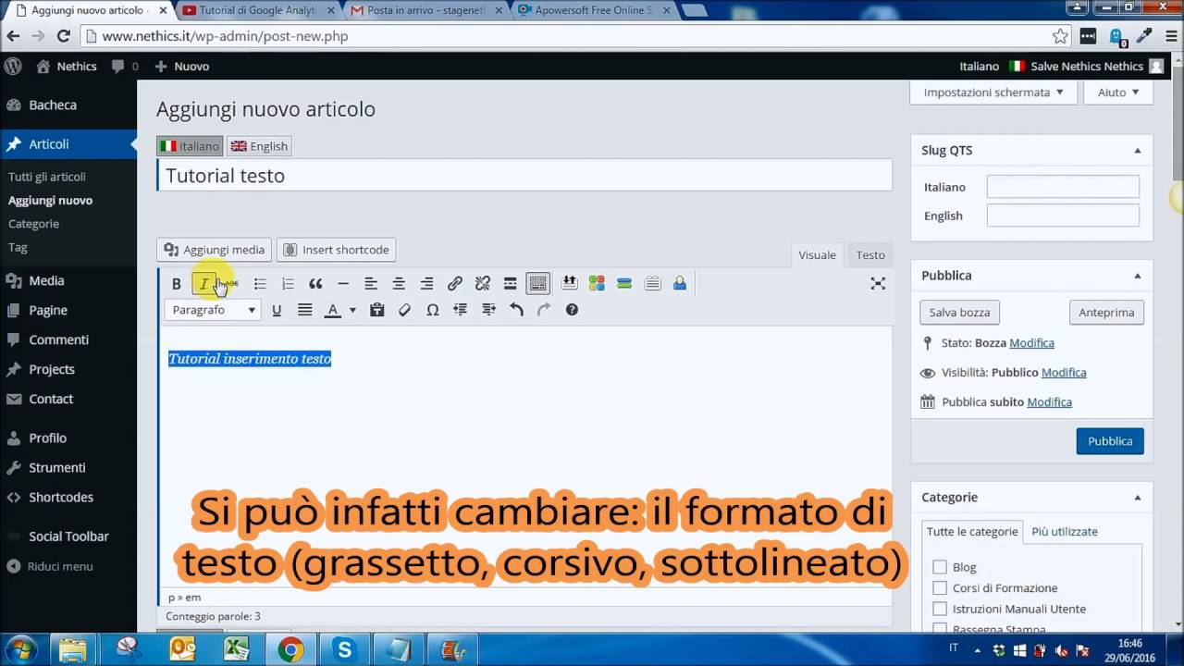Apply text color with the A button

coord(333,310)
